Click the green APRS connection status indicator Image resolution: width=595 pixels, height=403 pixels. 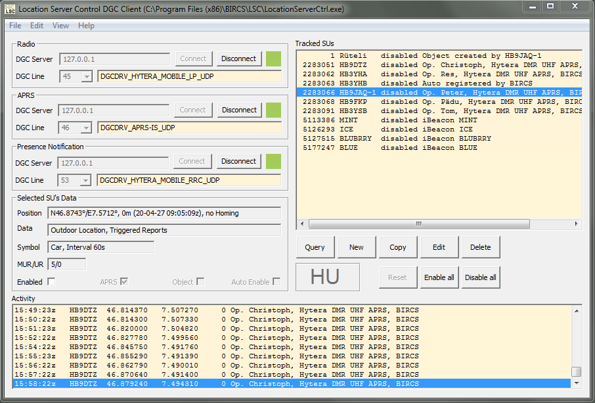(x=273, y=110)
